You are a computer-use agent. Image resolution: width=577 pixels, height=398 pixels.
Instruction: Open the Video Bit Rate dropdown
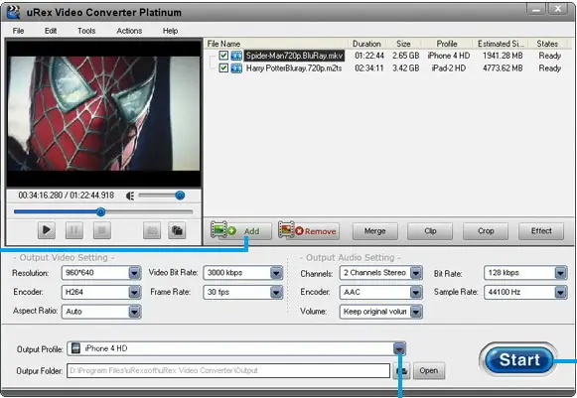(276, 273)
